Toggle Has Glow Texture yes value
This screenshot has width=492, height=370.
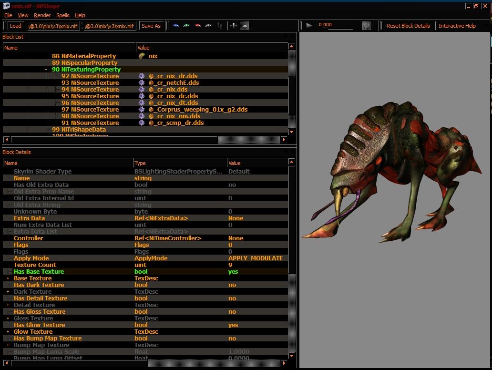click(233, 325)
